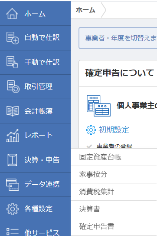Select データ連携 menu label
Image resolution: width=157 pixels, height=236 pixels.
pyautogui.click(x=42, y=184)
